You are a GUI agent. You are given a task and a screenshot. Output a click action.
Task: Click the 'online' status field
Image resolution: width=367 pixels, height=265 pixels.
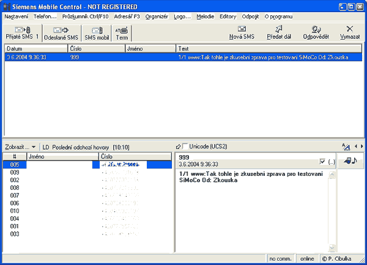point(307,259)
